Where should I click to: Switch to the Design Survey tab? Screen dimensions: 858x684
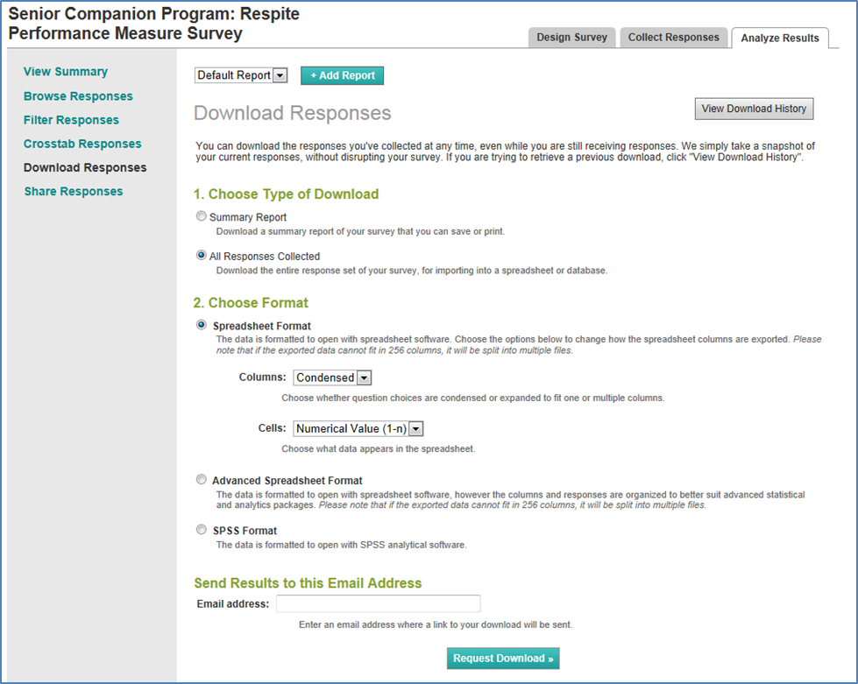click(x=571, y=38)
